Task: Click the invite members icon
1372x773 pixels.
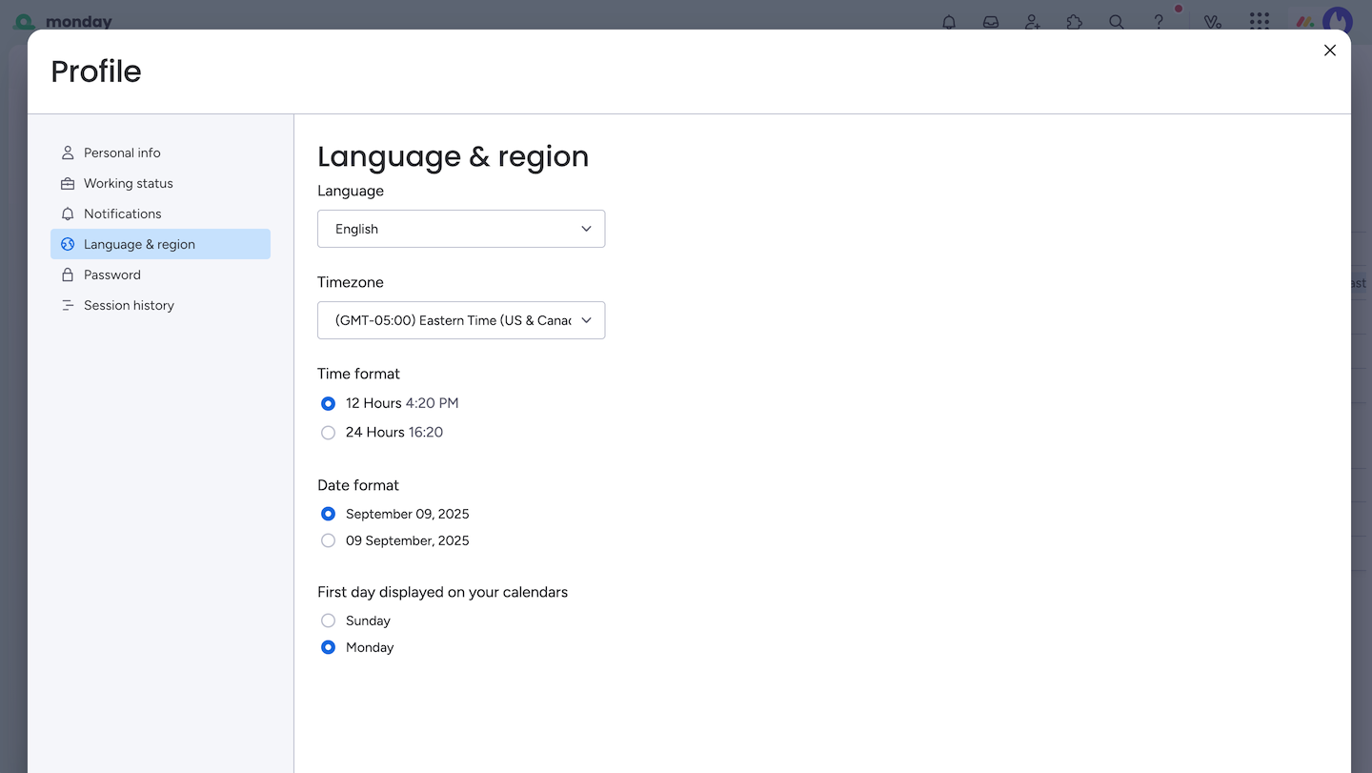Action: [x=1033, y=22]
